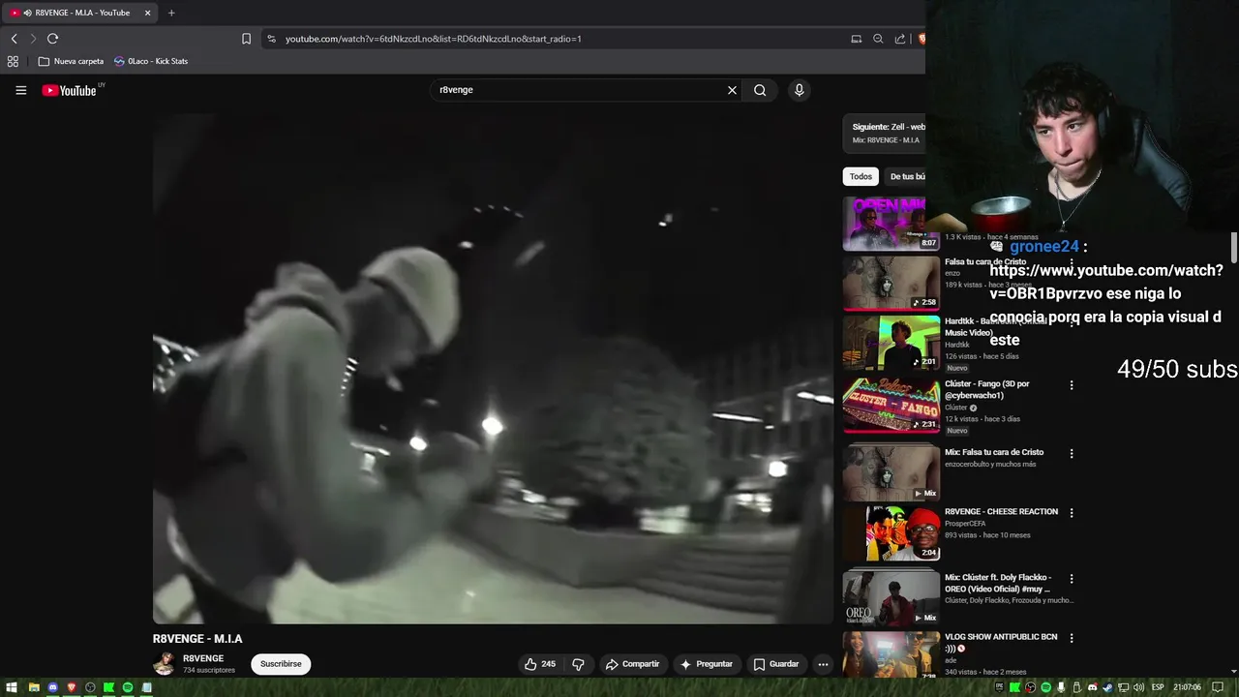
Task: Click the Preguntar ask button
Action: (x=706, y=664)
